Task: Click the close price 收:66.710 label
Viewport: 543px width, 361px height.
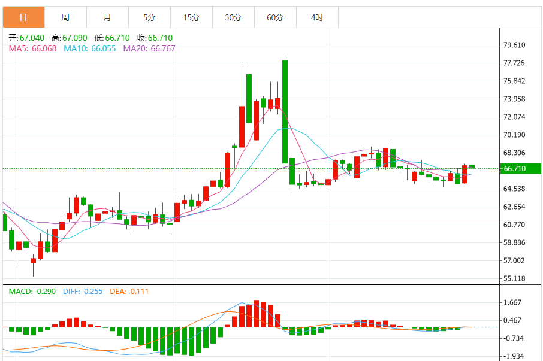Action: click(x=155, y=38)
